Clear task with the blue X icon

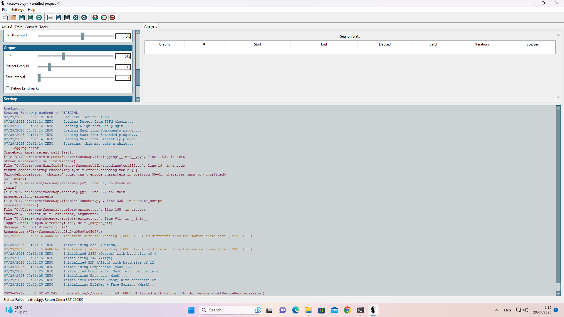click(x=76, y=18)
